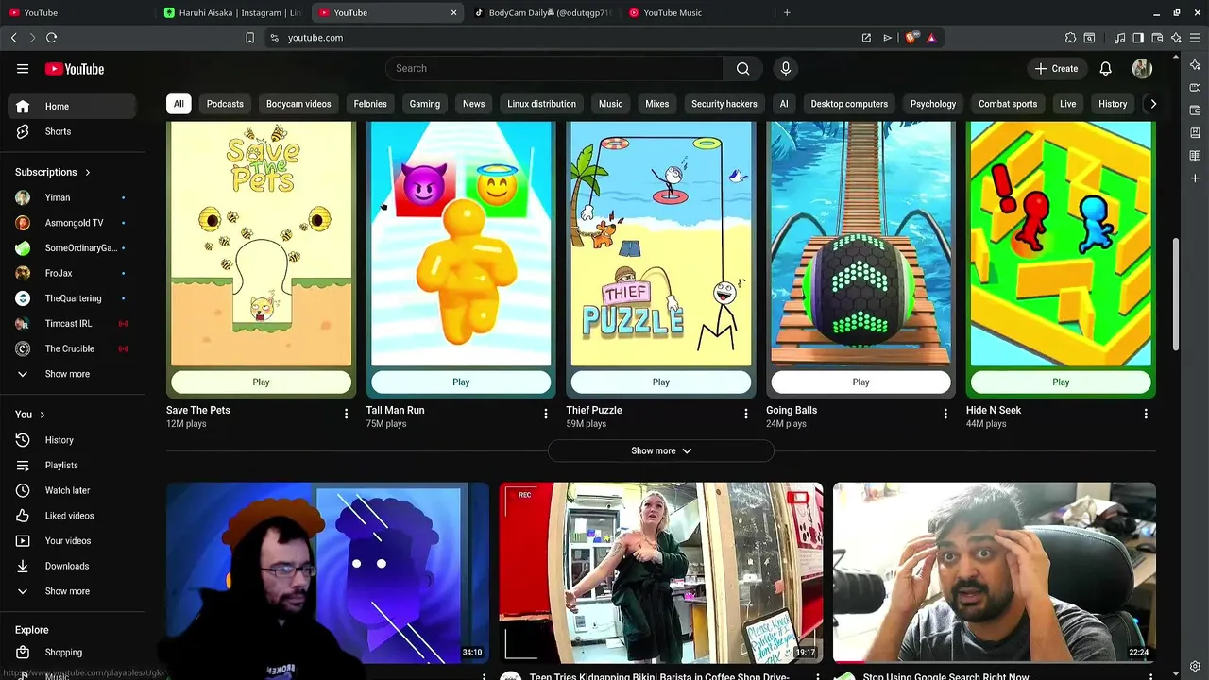Open Liked videos in sidebar
The height and width of the screenshot is (680, 1209).
click(73, 516)
